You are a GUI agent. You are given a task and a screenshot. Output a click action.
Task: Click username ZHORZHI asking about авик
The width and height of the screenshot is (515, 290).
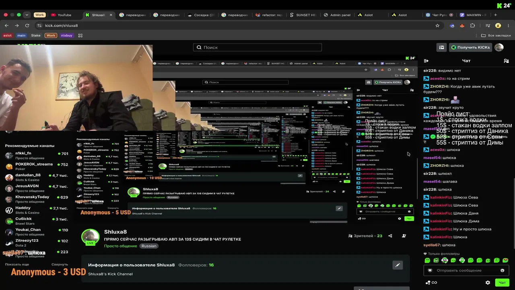[x=440, y=87]
